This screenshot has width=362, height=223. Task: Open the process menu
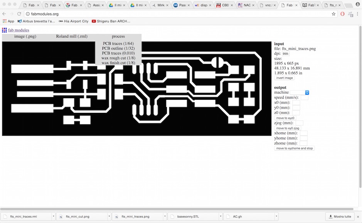click(x=118, y=37)
